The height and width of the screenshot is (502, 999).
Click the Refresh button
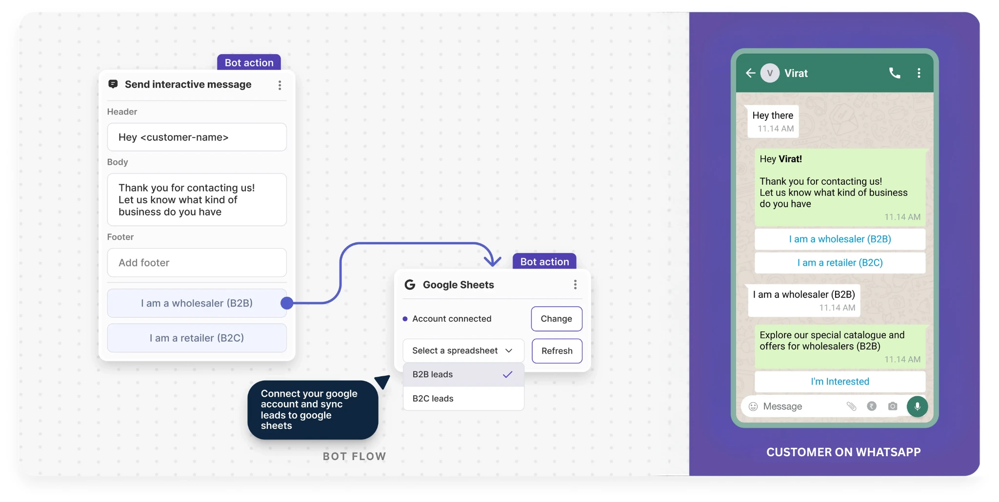[x=557, y=351]
